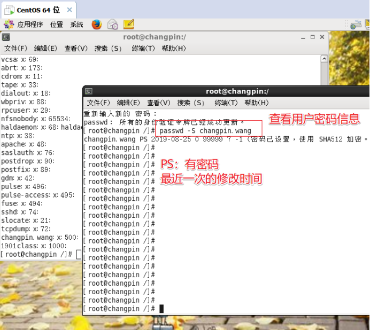
Task: Open 系统 menu in top panel
Action: 76,25
